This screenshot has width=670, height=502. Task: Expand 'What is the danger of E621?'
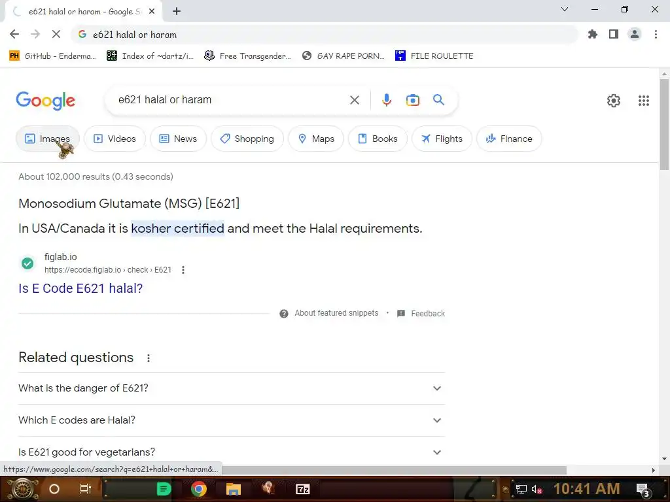tap(232, 388)
